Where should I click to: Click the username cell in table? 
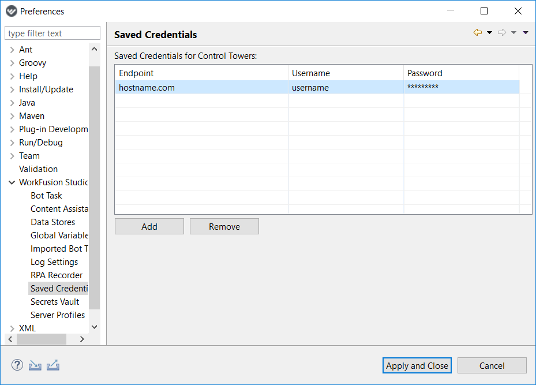346,88
